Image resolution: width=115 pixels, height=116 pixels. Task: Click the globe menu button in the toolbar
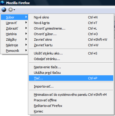4,10
